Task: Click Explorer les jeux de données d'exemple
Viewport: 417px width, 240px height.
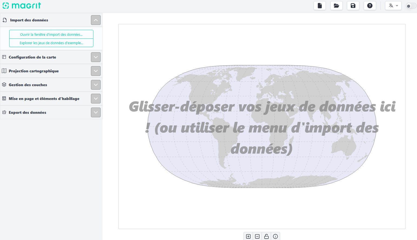Action: click(x=51, y=43)
